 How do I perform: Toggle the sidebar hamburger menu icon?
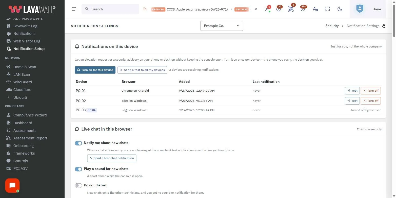coord(74,9)
